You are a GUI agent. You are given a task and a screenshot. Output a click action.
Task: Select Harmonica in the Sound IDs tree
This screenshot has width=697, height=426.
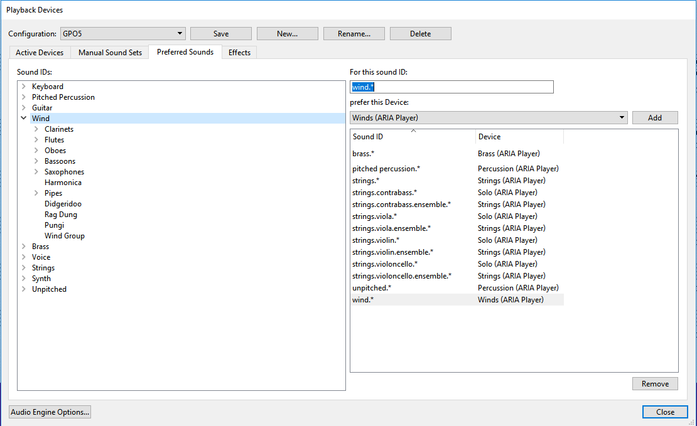(63, 183)
